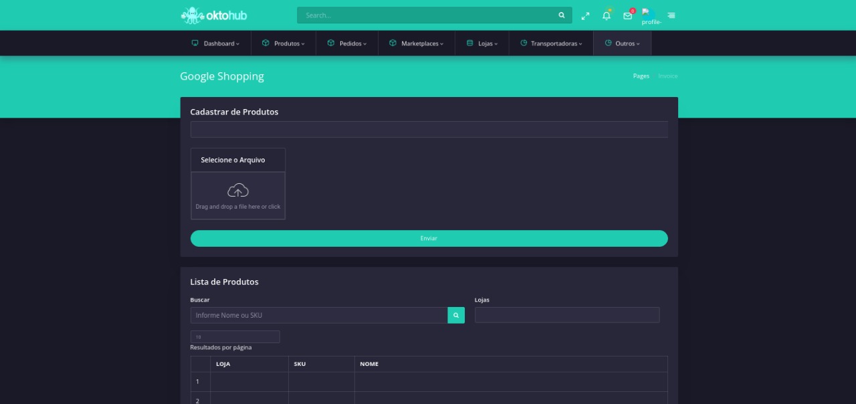The height and width of the screenshot is (404, 856).
Task: Open the right sidebar hamburger icon
Action: click(x=671, y=15)
